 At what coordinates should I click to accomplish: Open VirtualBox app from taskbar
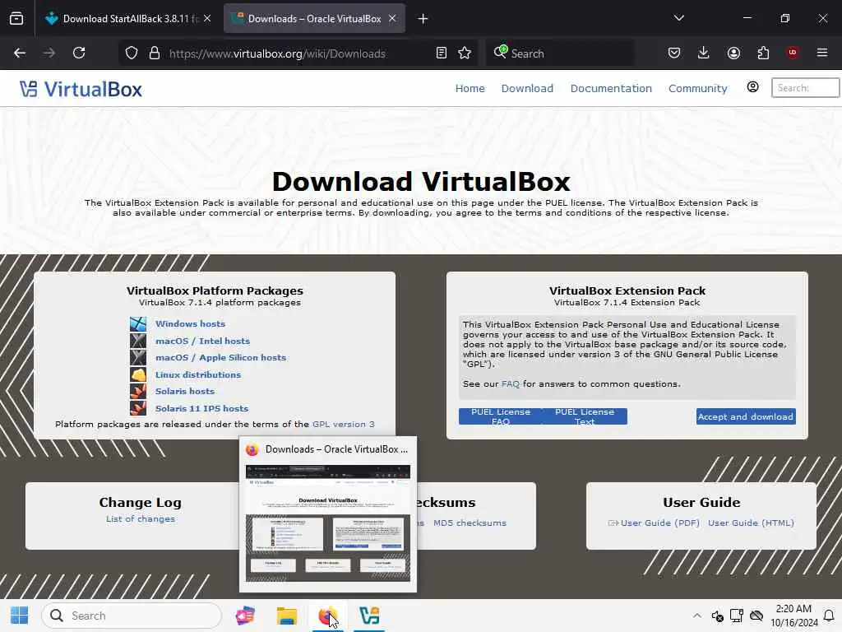(x=369, y=616)
